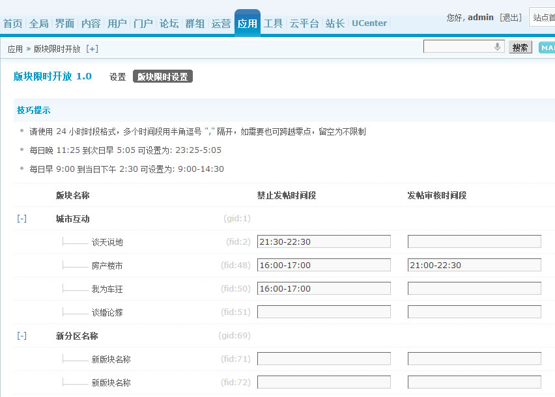Viewport: 555px width, 397px height.
Task: Open the MAP button at top right
Action: coord(547,48)
